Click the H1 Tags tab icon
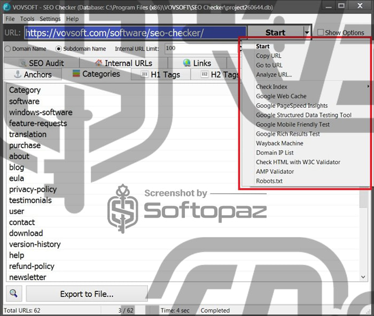 point(145,74)
